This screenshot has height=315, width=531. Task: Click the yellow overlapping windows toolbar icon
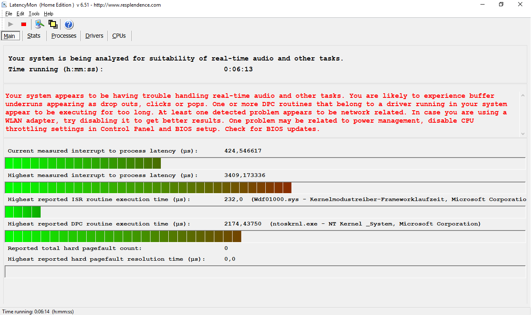[53, 24]
